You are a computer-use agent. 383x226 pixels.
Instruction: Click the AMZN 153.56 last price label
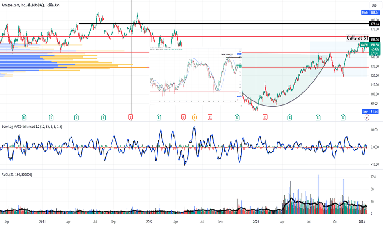[x=369, y=45]
